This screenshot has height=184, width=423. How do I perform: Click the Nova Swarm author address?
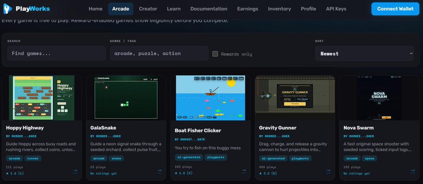[x=359, y=136]
